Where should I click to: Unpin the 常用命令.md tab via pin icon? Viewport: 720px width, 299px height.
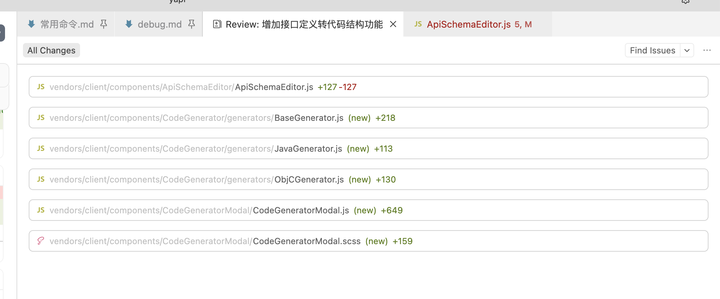coord(104,24)
